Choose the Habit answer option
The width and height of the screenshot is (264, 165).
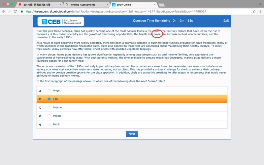[49, 124]
